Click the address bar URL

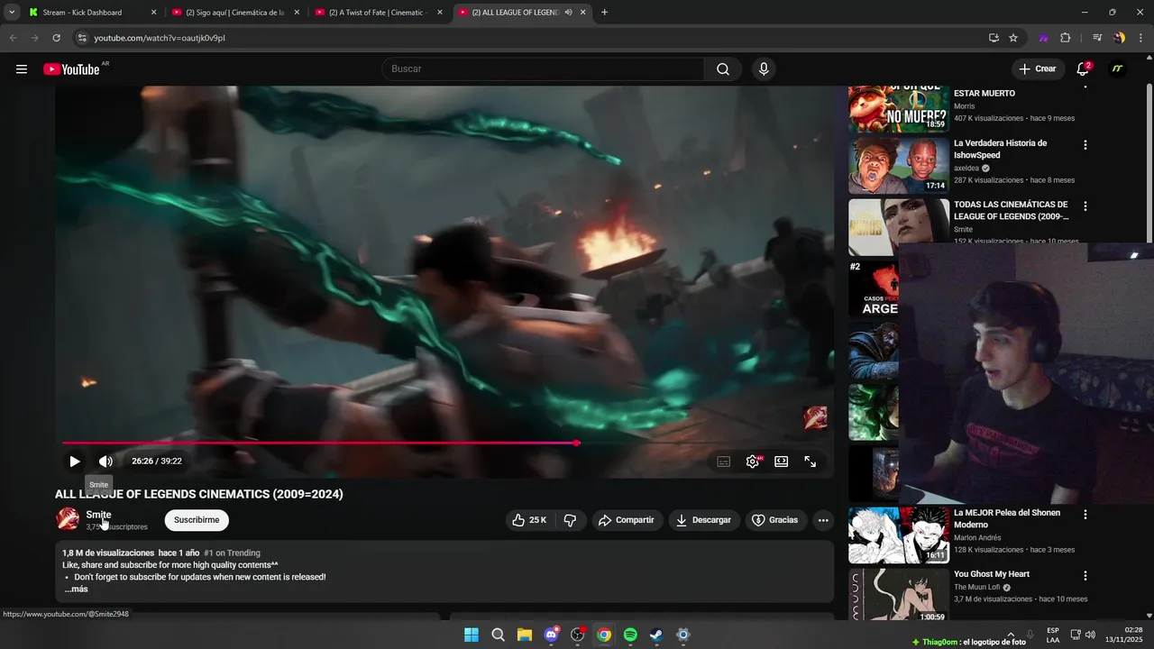(x=160, y=38)
